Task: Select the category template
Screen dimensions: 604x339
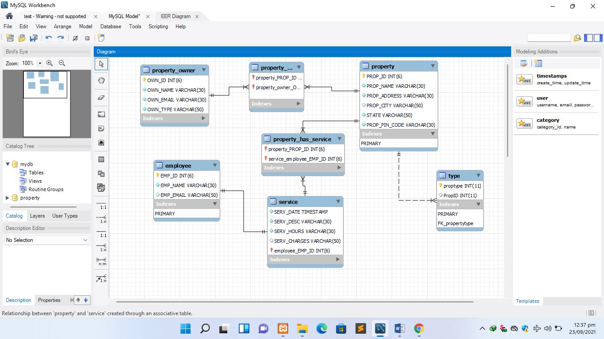Action: tap(556, 124)
